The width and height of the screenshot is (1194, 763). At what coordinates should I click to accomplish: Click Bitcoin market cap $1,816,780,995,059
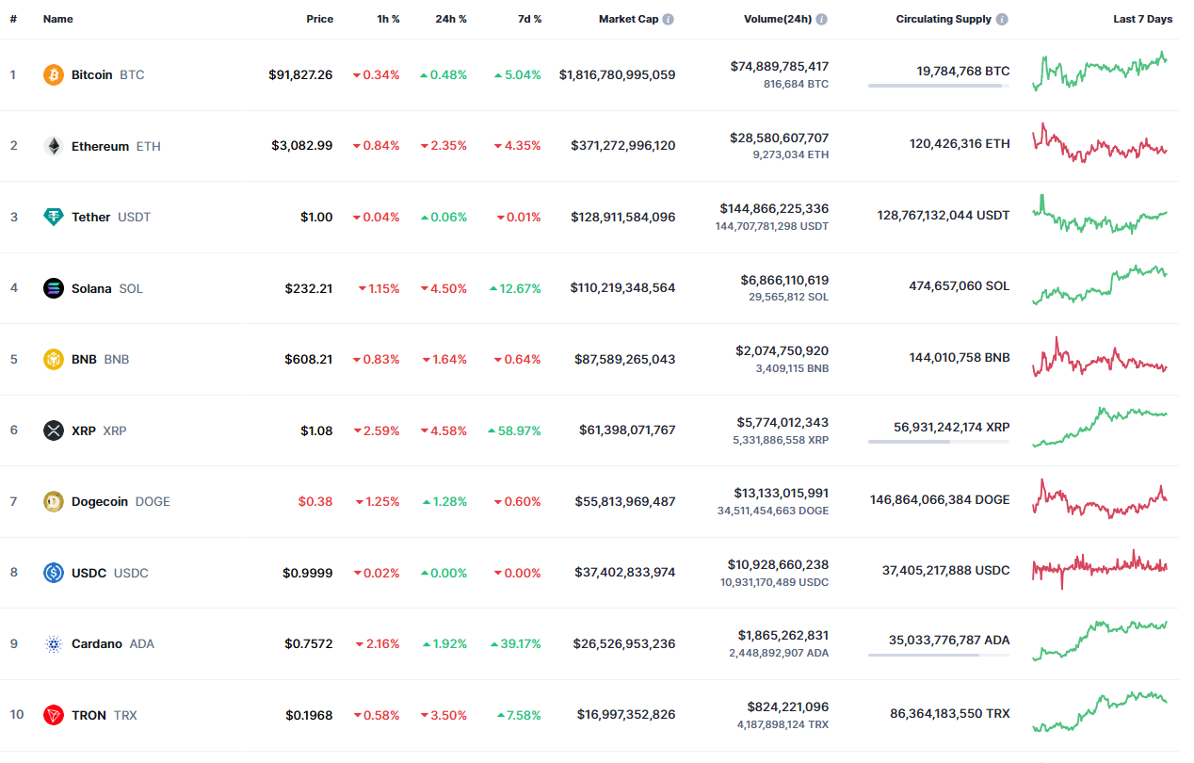[x=617, y=74]
